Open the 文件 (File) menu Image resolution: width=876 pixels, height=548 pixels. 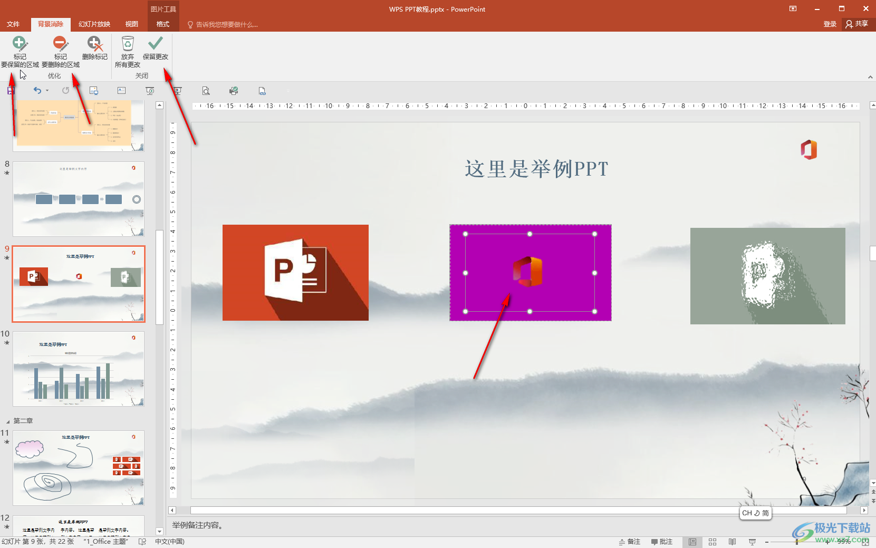[13, 24]
